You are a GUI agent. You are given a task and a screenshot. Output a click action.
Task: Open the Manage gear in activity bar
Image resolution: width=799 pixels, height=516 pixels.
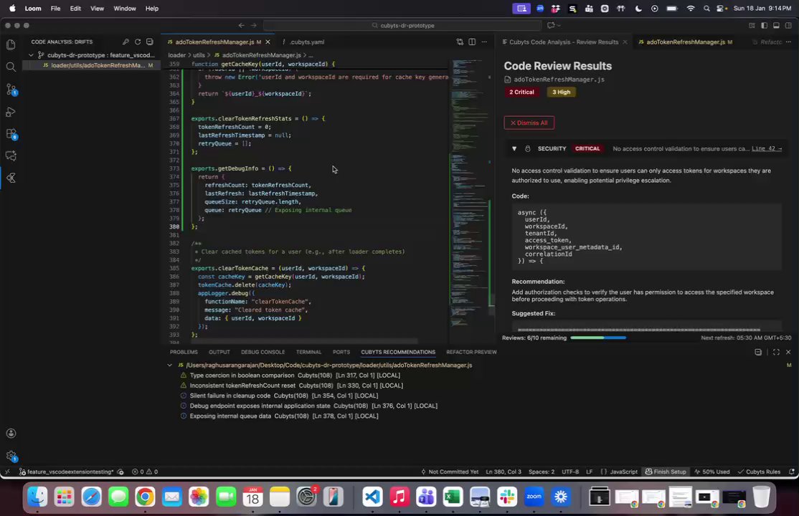[11, 455]
